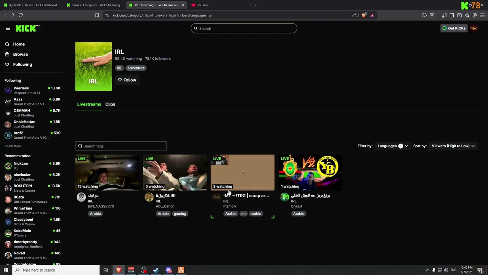This screenshot has height=275, width=488.
Task: Click the volume speaker tray icon
Action: pyautogui.click(x=446, y=270)
